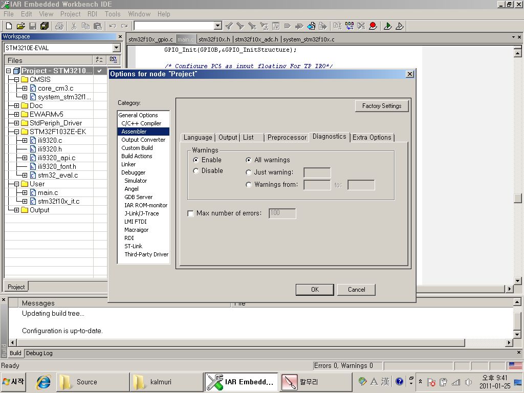Click the editor vertical scrollbar down arrow
Screen dimensions: 524x393
coord(518,281)
